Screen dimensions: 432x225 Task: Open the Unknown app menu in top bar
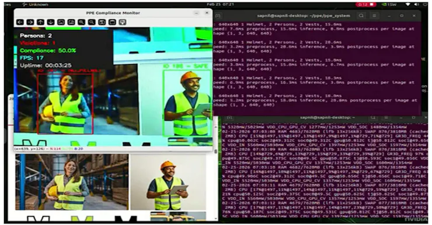[x=35, y=5]
